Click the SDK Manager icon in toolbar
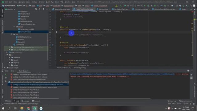The width and height of the screenshot is (197, 111). tap(187, 6)
